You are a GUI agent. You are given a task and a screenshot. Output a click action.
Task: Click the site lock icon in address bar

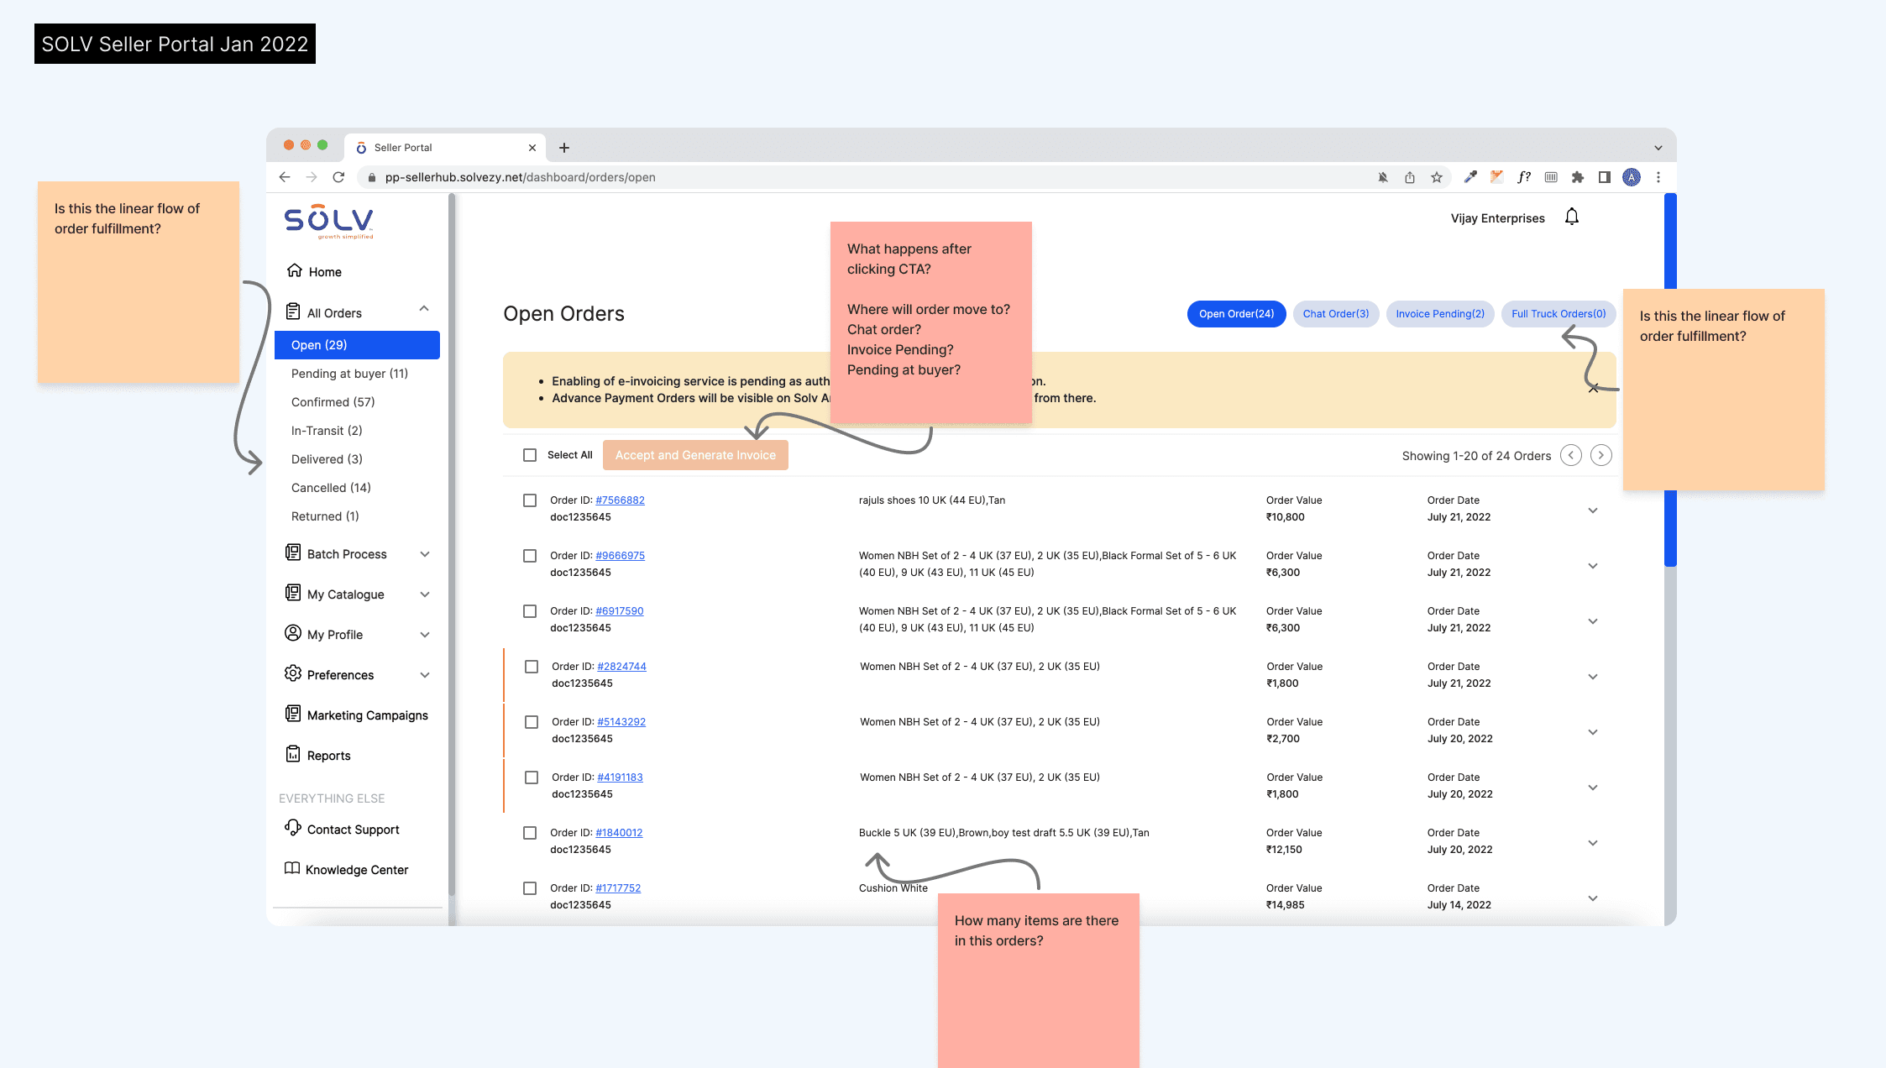coord(371,177)
